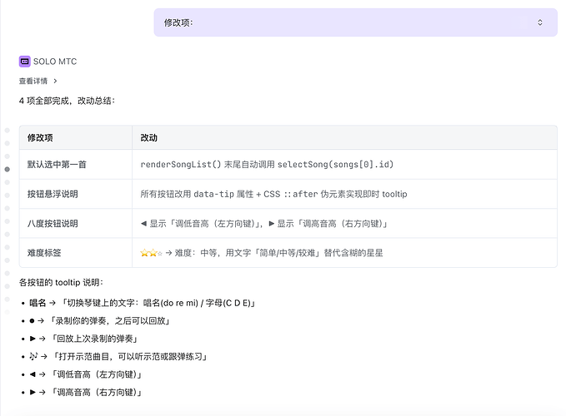The width and height of the screenshot is (566, 416).
Task: Click the 修改项 message bubble
Action: point(356,22)
